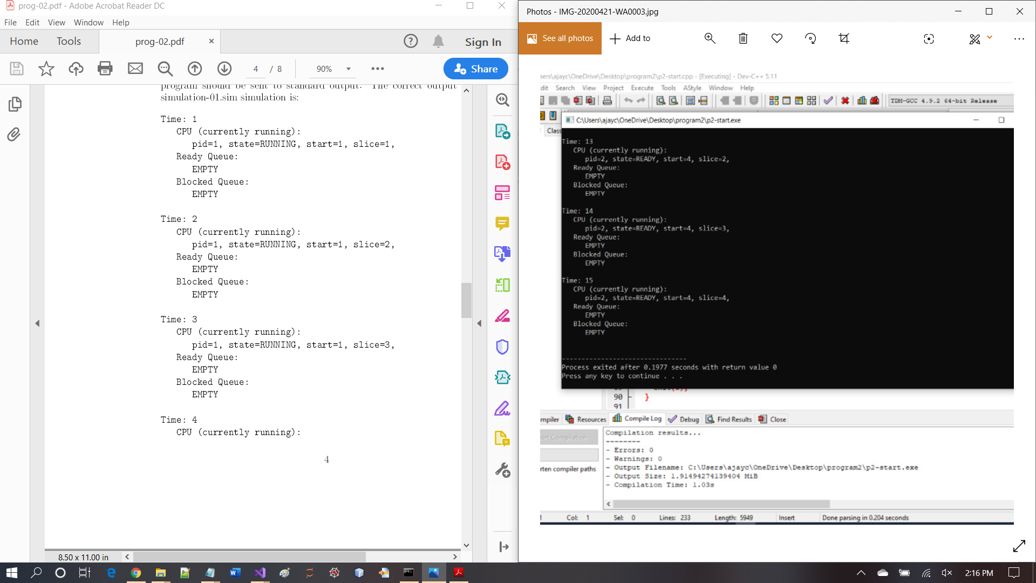Close the prog-02.pdf tab
Screen dimensions: 1036x583
coord(212,41)
